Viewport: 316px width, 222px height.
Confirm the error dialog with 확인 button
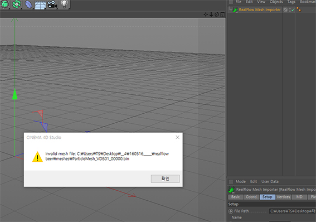(x=166, y=178)
